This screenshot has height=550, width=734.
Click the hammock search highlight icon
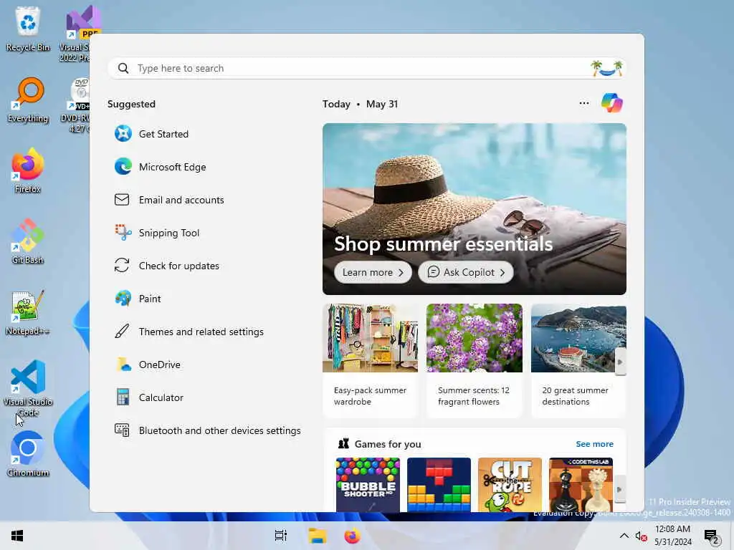coord(606,68)
